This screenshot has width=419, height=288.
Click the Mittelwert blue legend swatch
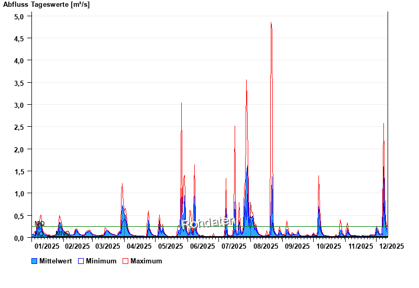click(34, 261)
